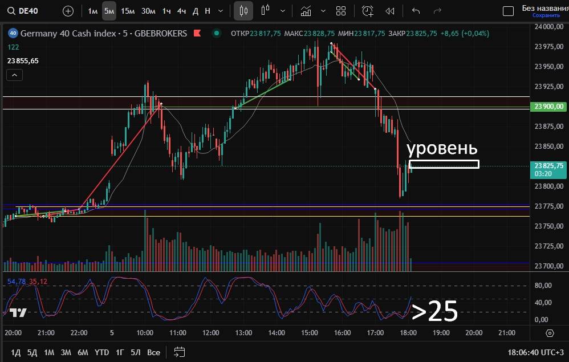Screen dimensions: 569x362
Task: Expand the indicator templates dropdown arrow
Action: pos(323,11)
